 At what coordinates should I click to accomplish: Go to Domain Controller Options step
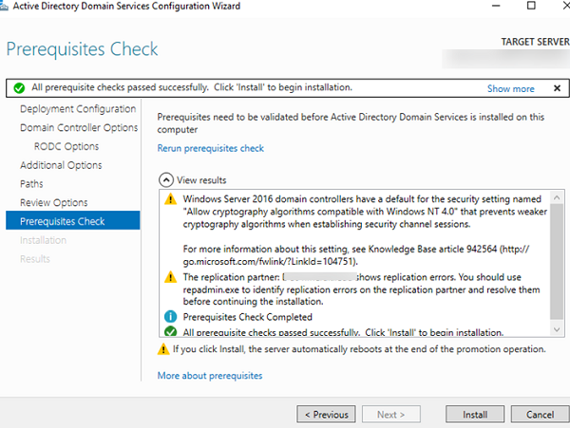coord(79,128)
